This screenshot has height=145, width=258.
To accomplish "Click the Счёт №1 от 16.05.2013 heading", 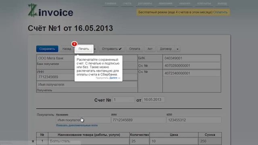I will pyautogui.click(x=70, y=28).
